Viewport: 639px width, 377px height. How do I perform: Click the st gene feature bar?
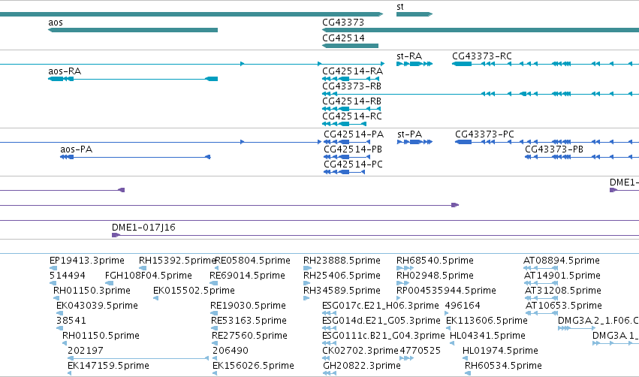(x=414, y=14)
